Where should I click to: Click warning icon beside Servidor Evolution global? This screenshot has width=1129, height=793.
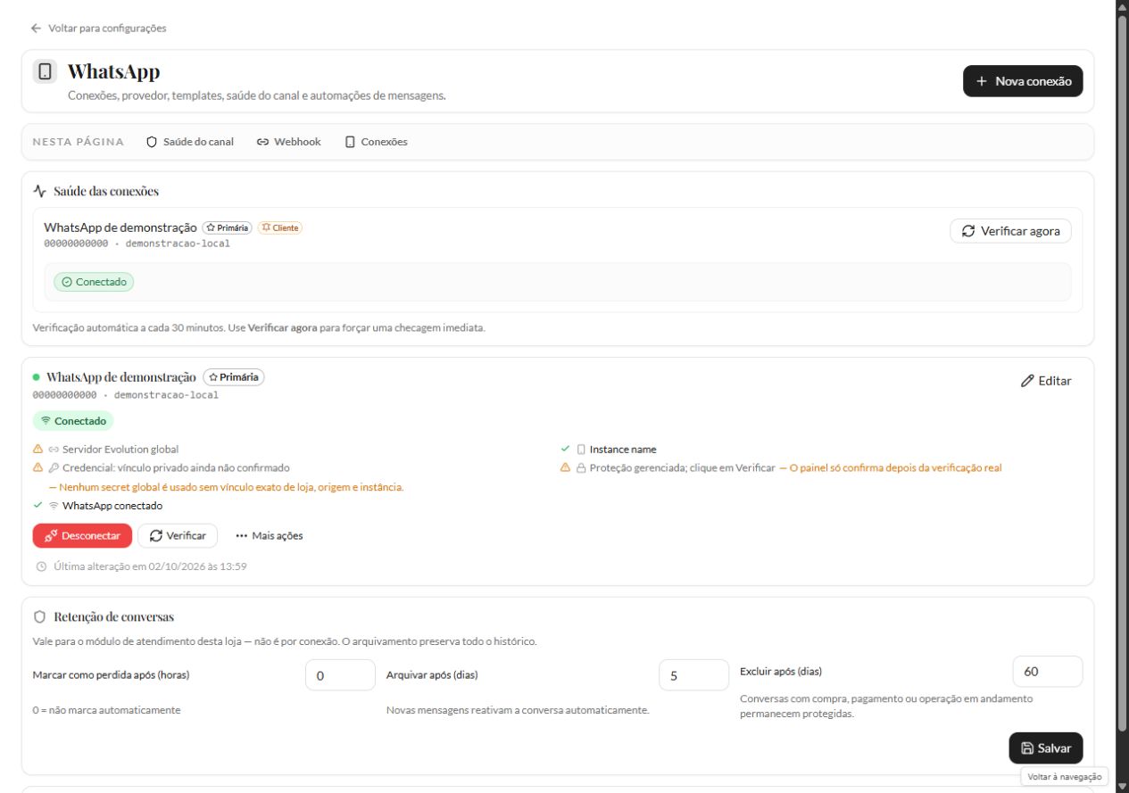(37, 450)
